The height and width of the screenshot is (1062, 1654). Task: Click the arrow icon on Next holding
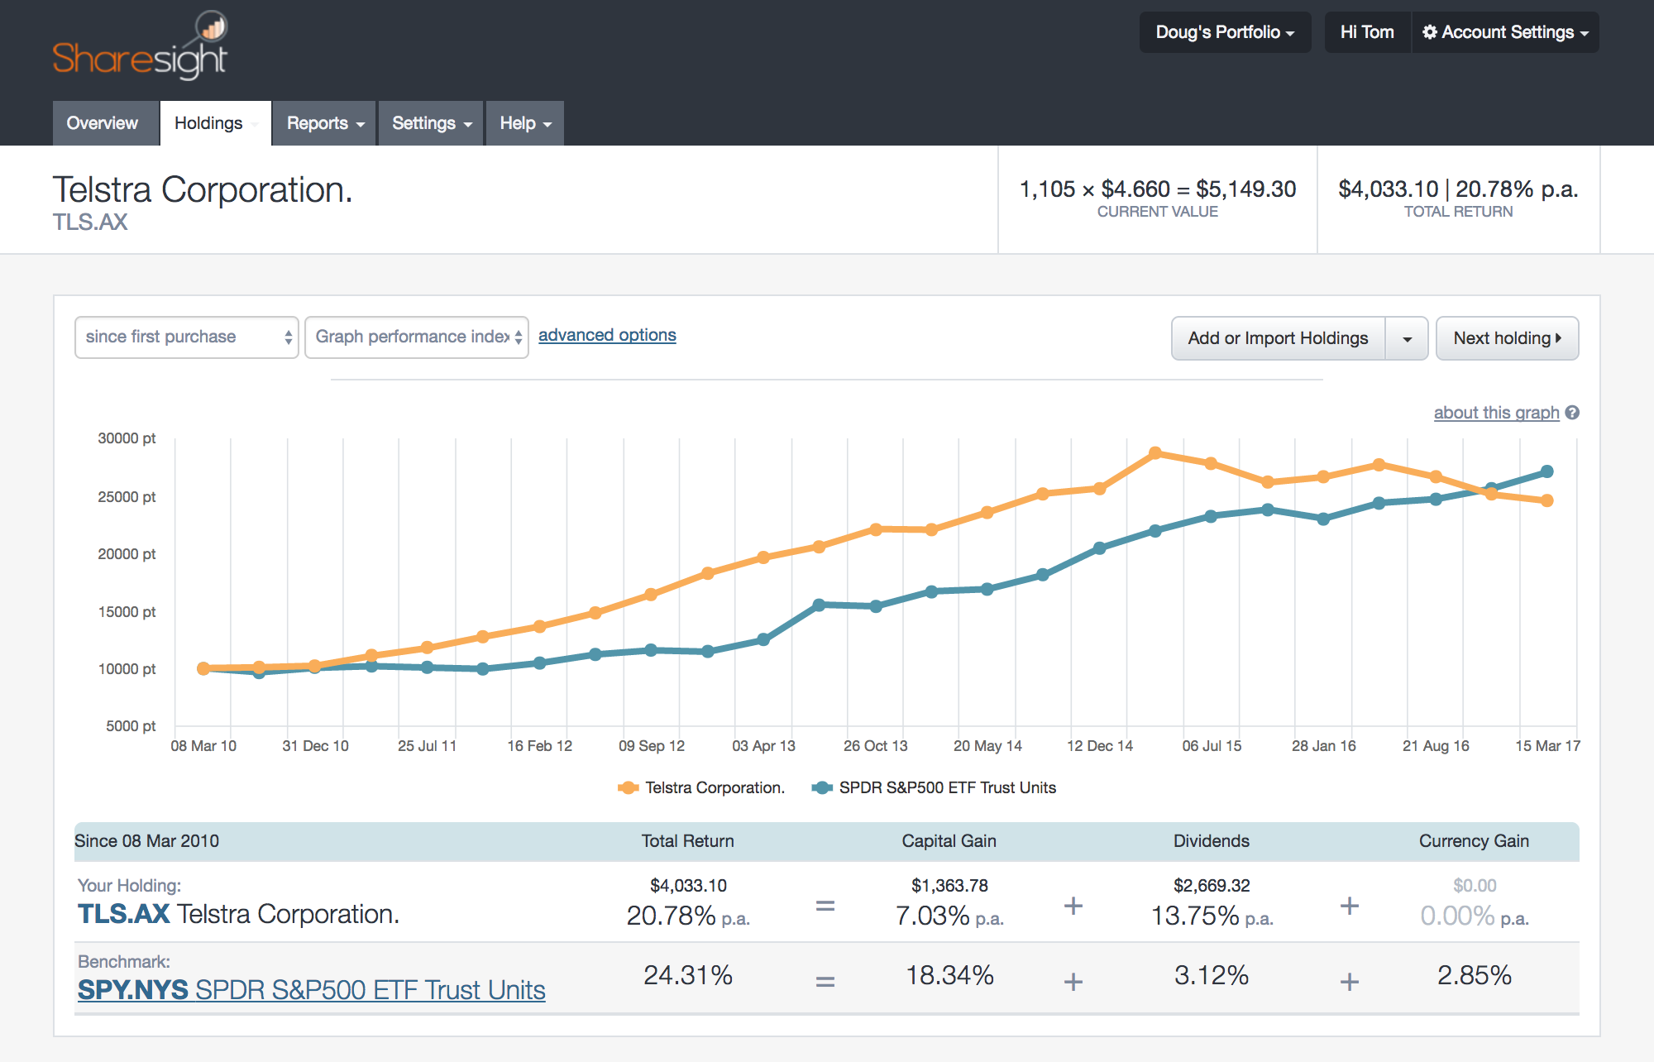(1558, 338)
